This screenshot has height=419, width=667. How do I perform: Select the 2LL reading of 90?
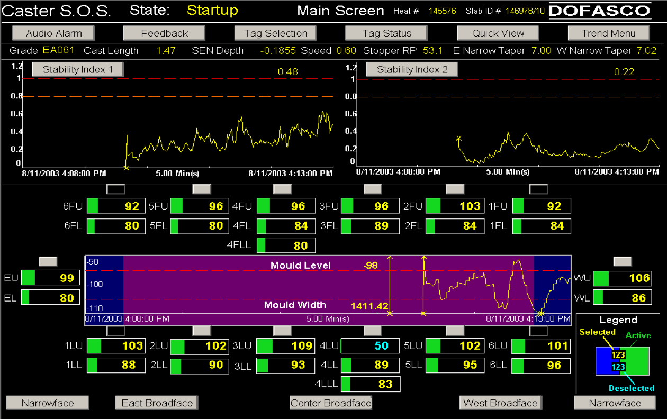pos(200,366)
